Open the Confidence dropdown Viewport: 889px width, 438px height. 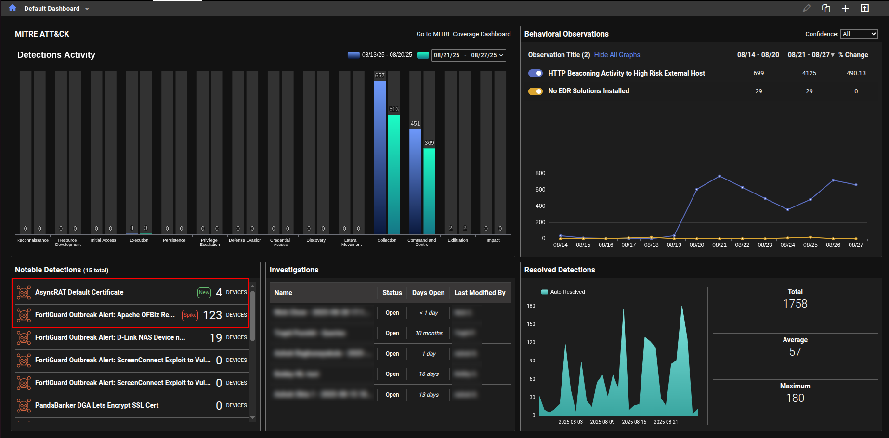[859, 34]
